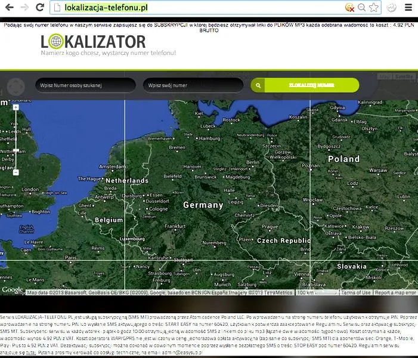Click the Netherlands map label

point(127,181)
